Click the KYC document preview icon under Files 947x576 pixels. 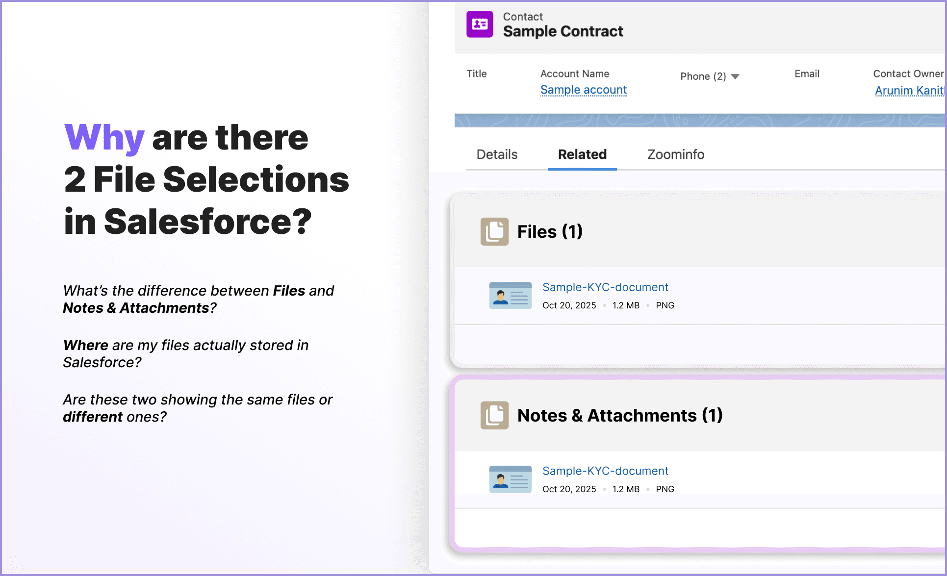click(510, 295)
